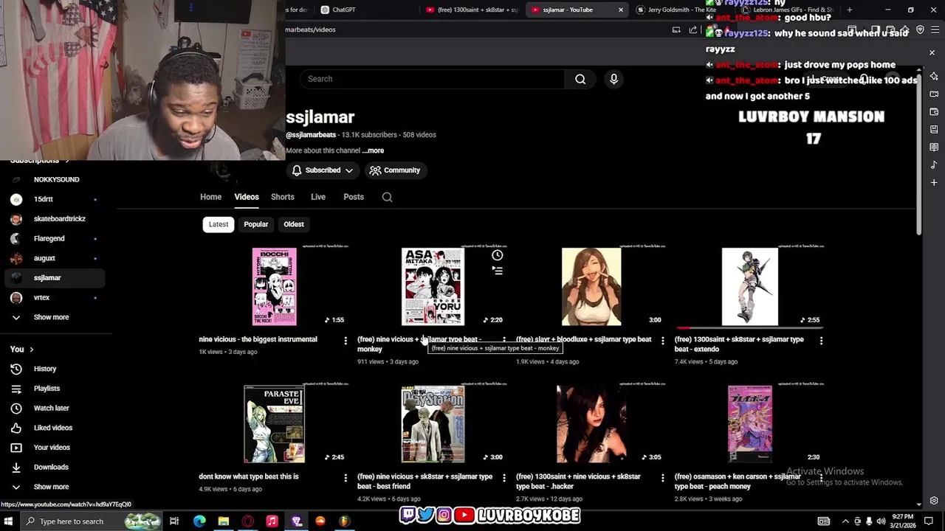This screenshot has width=945, height=531.
Task: Open Leo AI sparkle icon in browser sidebar
Action: click(934, 77)
